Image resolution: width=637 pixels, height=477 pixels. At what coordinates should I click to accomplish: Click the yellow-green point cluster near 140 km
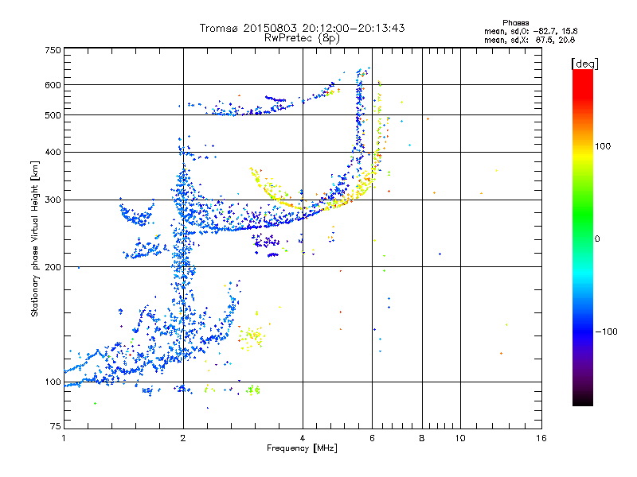coord(251,336)
